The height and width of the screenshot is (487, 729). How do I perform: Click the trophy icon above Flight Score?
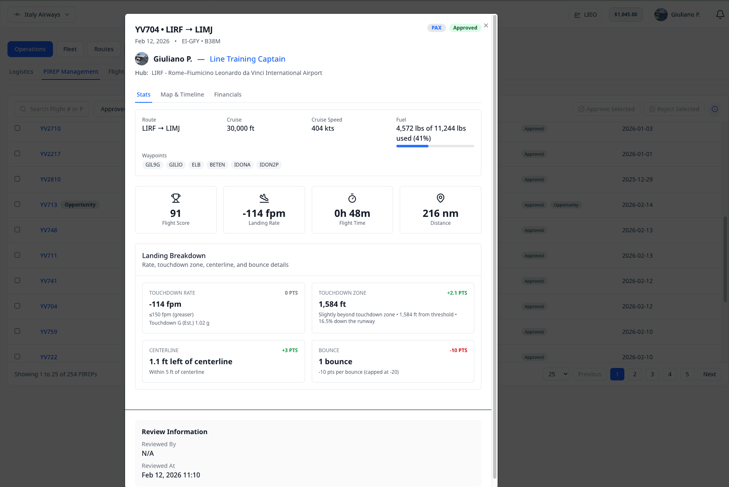(x=175, y=198)
